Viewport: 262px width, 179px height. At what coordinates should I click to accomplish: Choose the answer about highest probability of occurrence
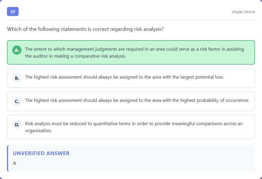tap(131, 101)
